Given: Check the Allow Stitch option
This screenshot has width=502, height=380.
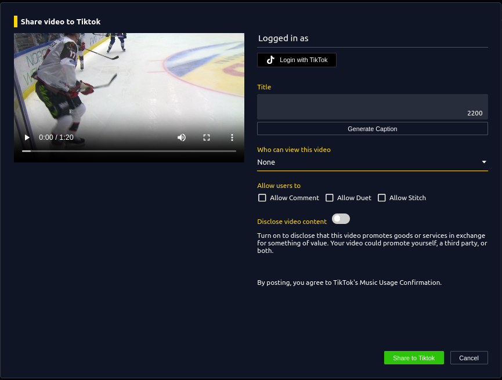Looking at the screenshot, I should coord(382,198).
